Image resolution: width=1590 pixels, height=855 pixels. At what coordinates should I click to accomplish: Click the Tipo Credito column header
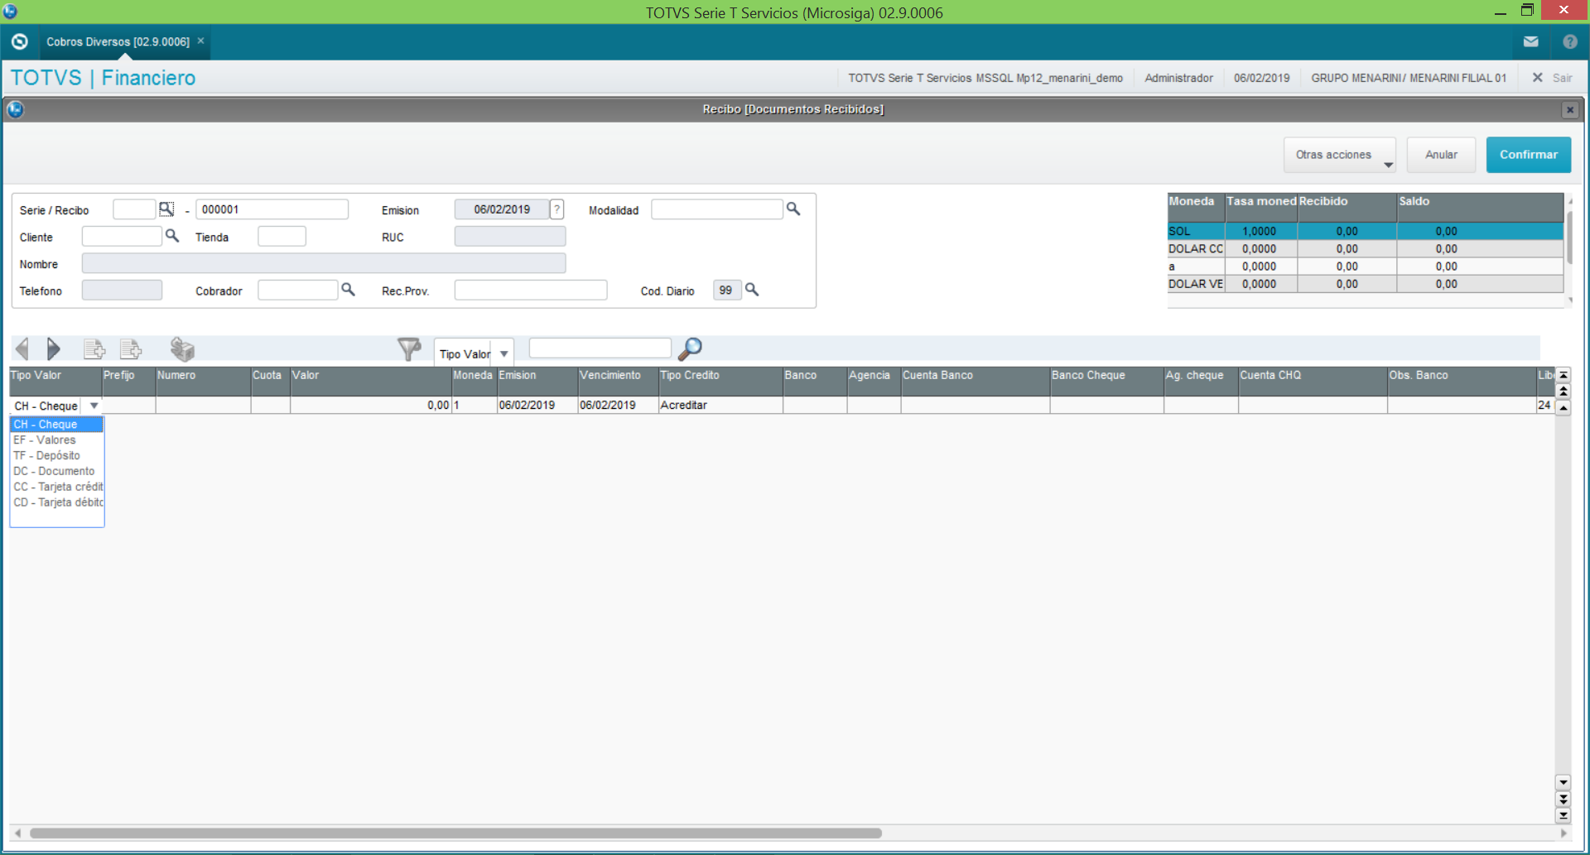point(720,381)
